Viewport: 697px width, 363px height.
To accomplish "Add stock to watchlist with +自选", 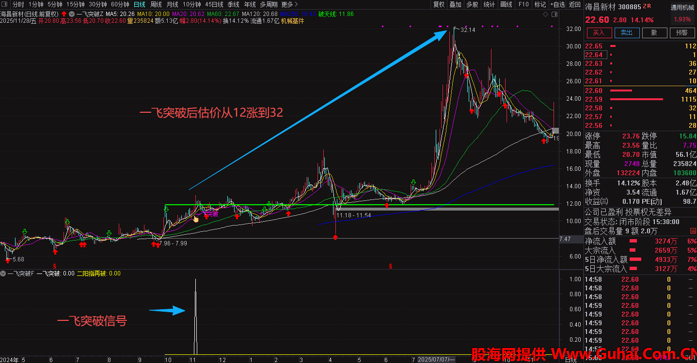I will pos(557,4).
